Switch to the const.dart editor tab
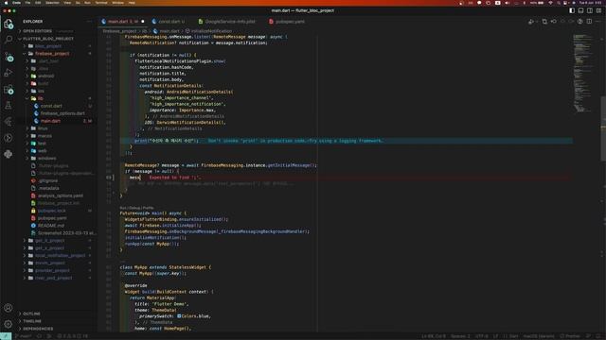 pyautogui.click(x=169, y=22)
